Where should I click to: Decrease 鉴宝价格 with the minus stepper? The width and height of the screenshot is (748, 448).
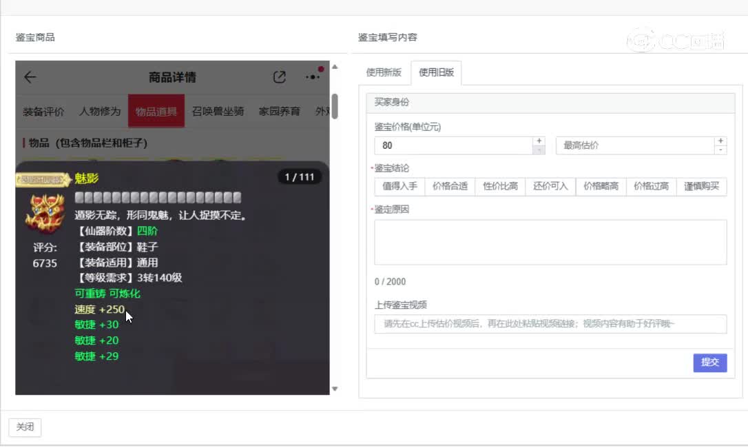(x=539, y=150)
